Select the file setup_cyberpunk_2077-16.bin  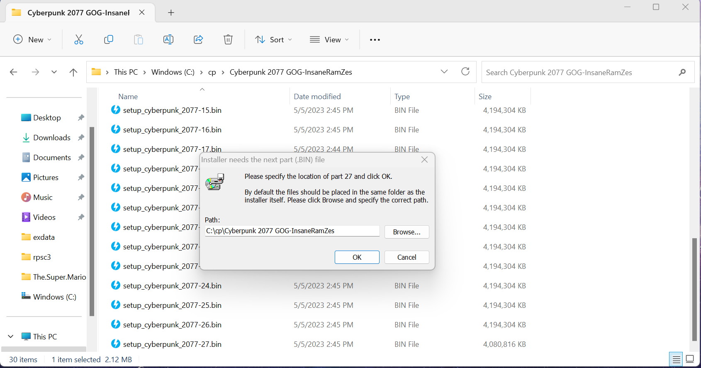[x=172, y=129]
